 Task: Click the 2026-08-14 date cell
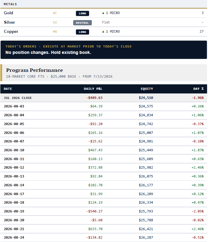coord(14,185)
